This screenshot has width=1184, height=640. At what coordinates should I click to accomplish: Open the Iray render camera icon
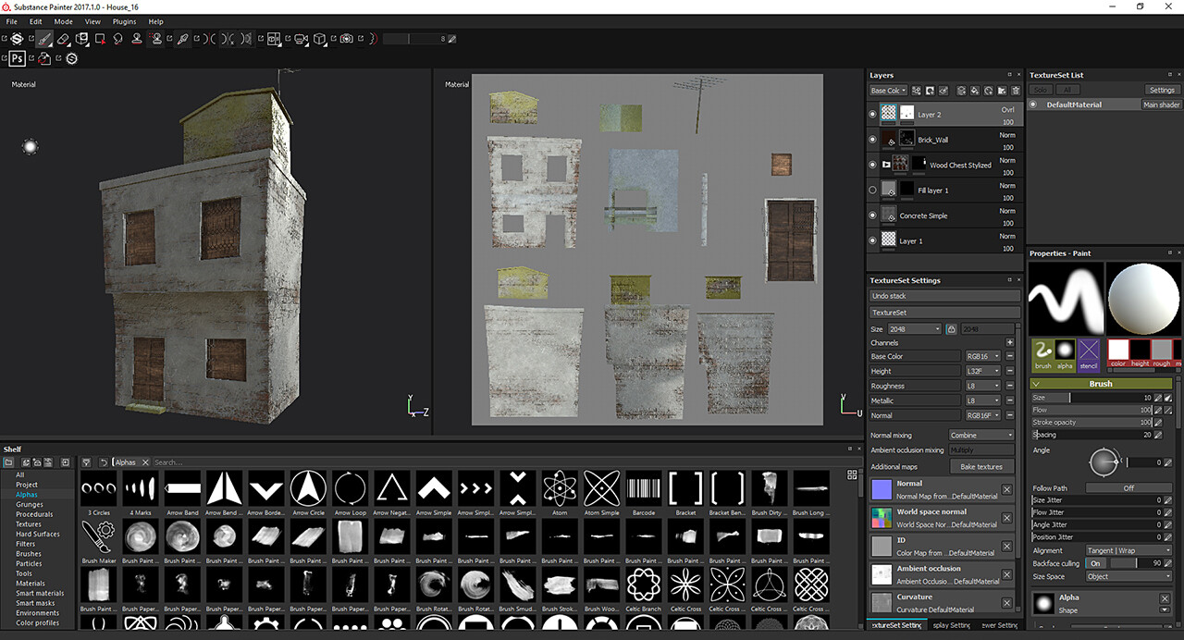pos(346,39)
